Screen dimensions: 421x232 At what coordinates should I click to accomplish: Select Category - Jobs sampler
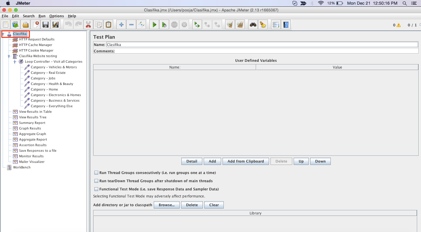43,78
